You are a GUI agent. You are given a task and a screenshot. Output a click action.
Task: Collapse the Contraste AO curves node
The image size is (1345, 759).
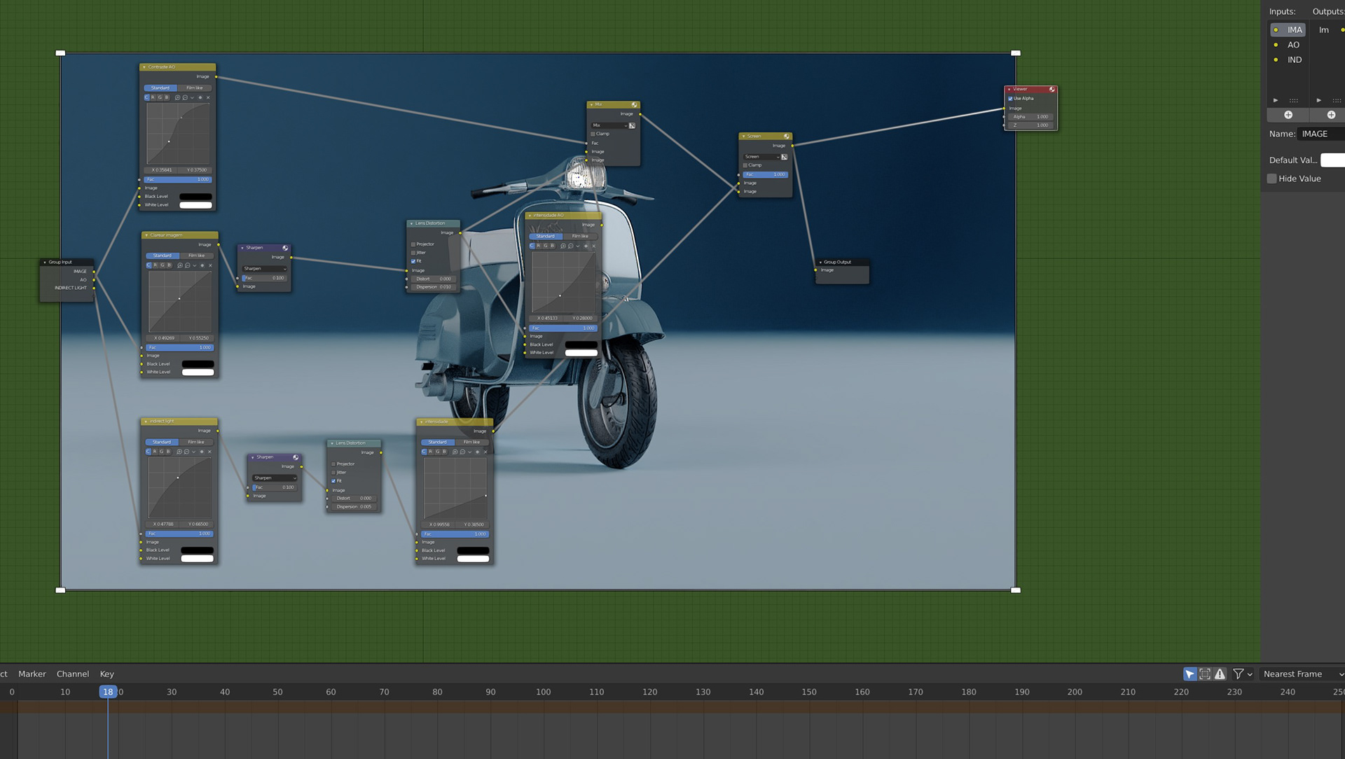[144, 67]
